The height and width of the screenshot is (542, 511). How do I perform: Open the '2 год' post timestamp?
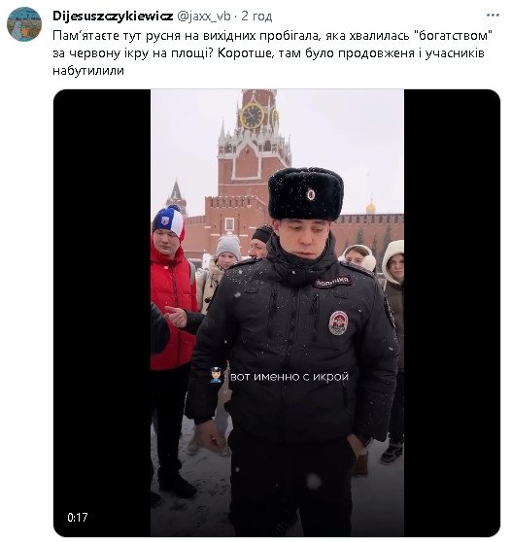click(256, 16)
